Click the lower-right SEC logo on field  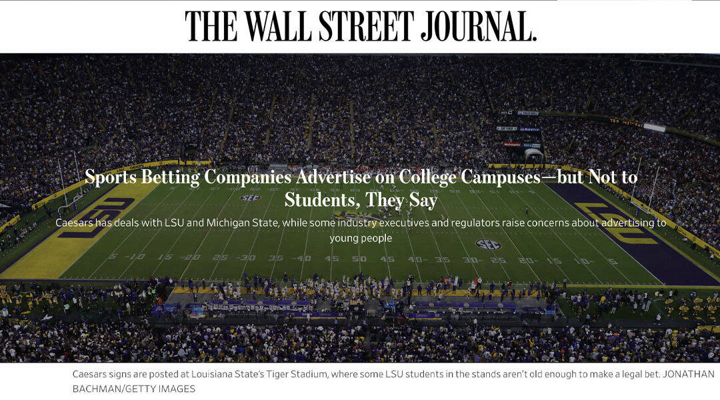488,245
